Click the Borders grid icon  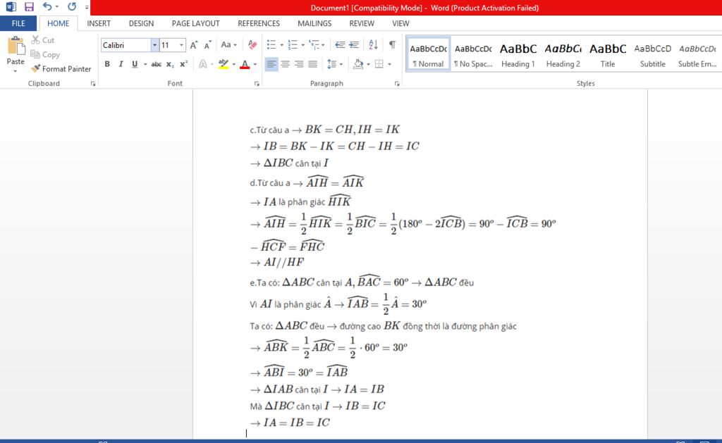pos(379,64)
